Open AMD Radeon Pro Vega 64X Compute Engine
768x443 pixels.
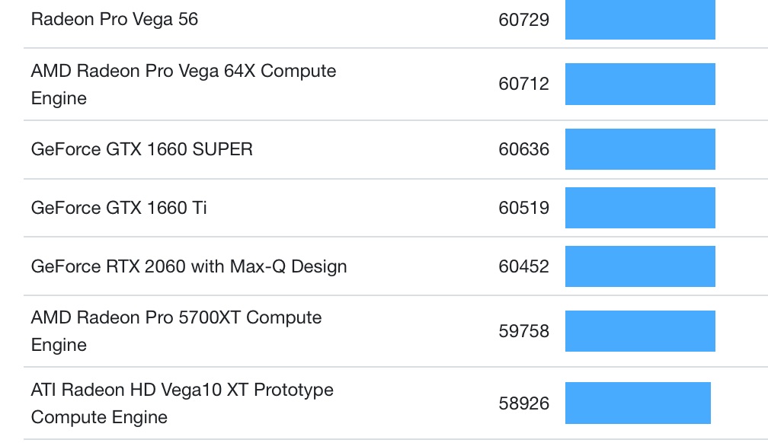[183, 84]
